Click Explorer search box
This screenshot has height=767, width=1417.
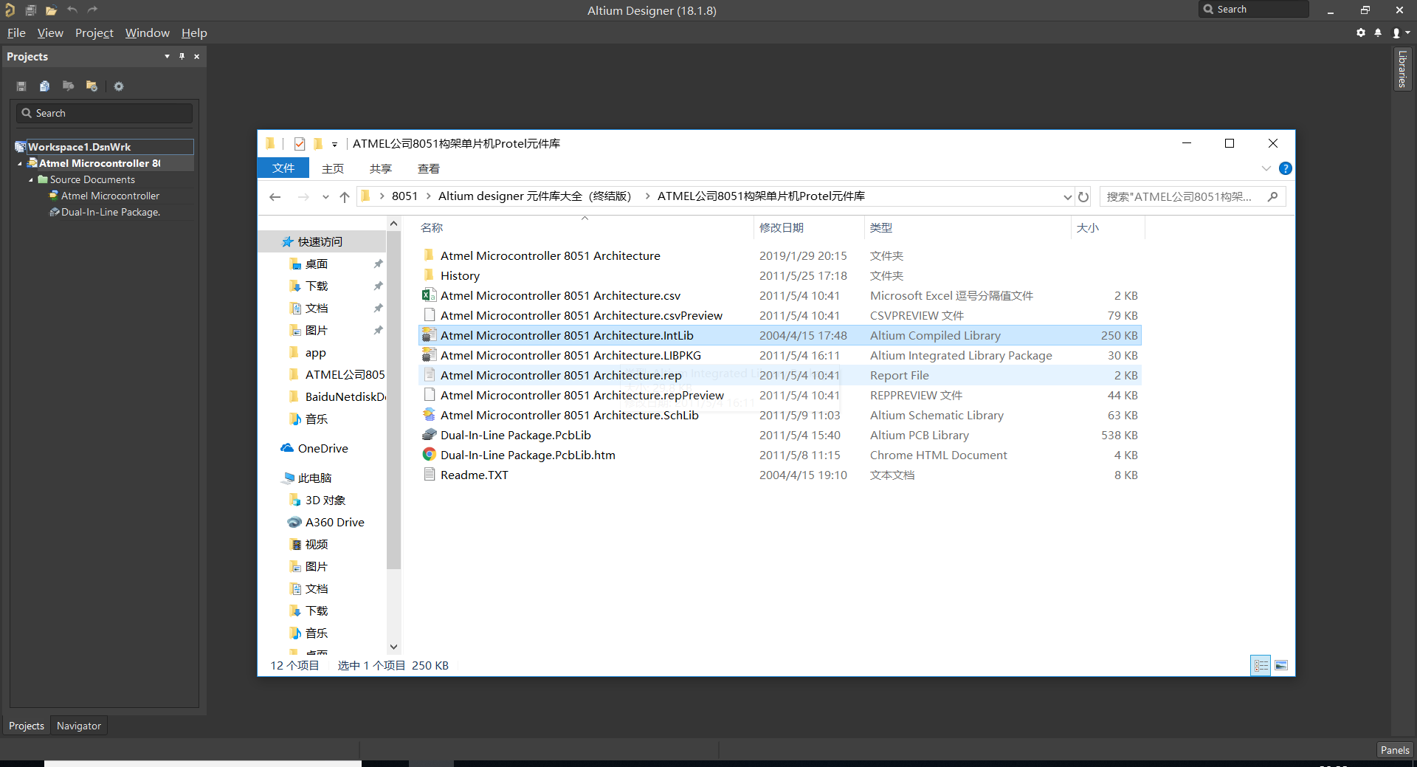click(1193, 196)
